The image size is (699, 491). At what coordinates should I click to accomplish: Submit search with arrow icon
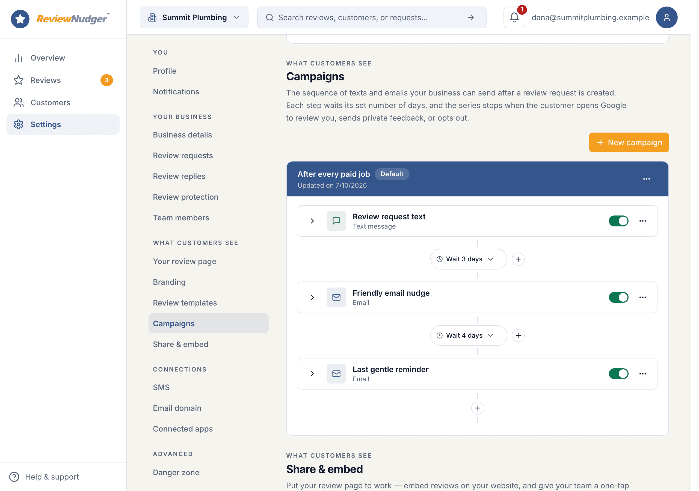click(x=476, y=18)
